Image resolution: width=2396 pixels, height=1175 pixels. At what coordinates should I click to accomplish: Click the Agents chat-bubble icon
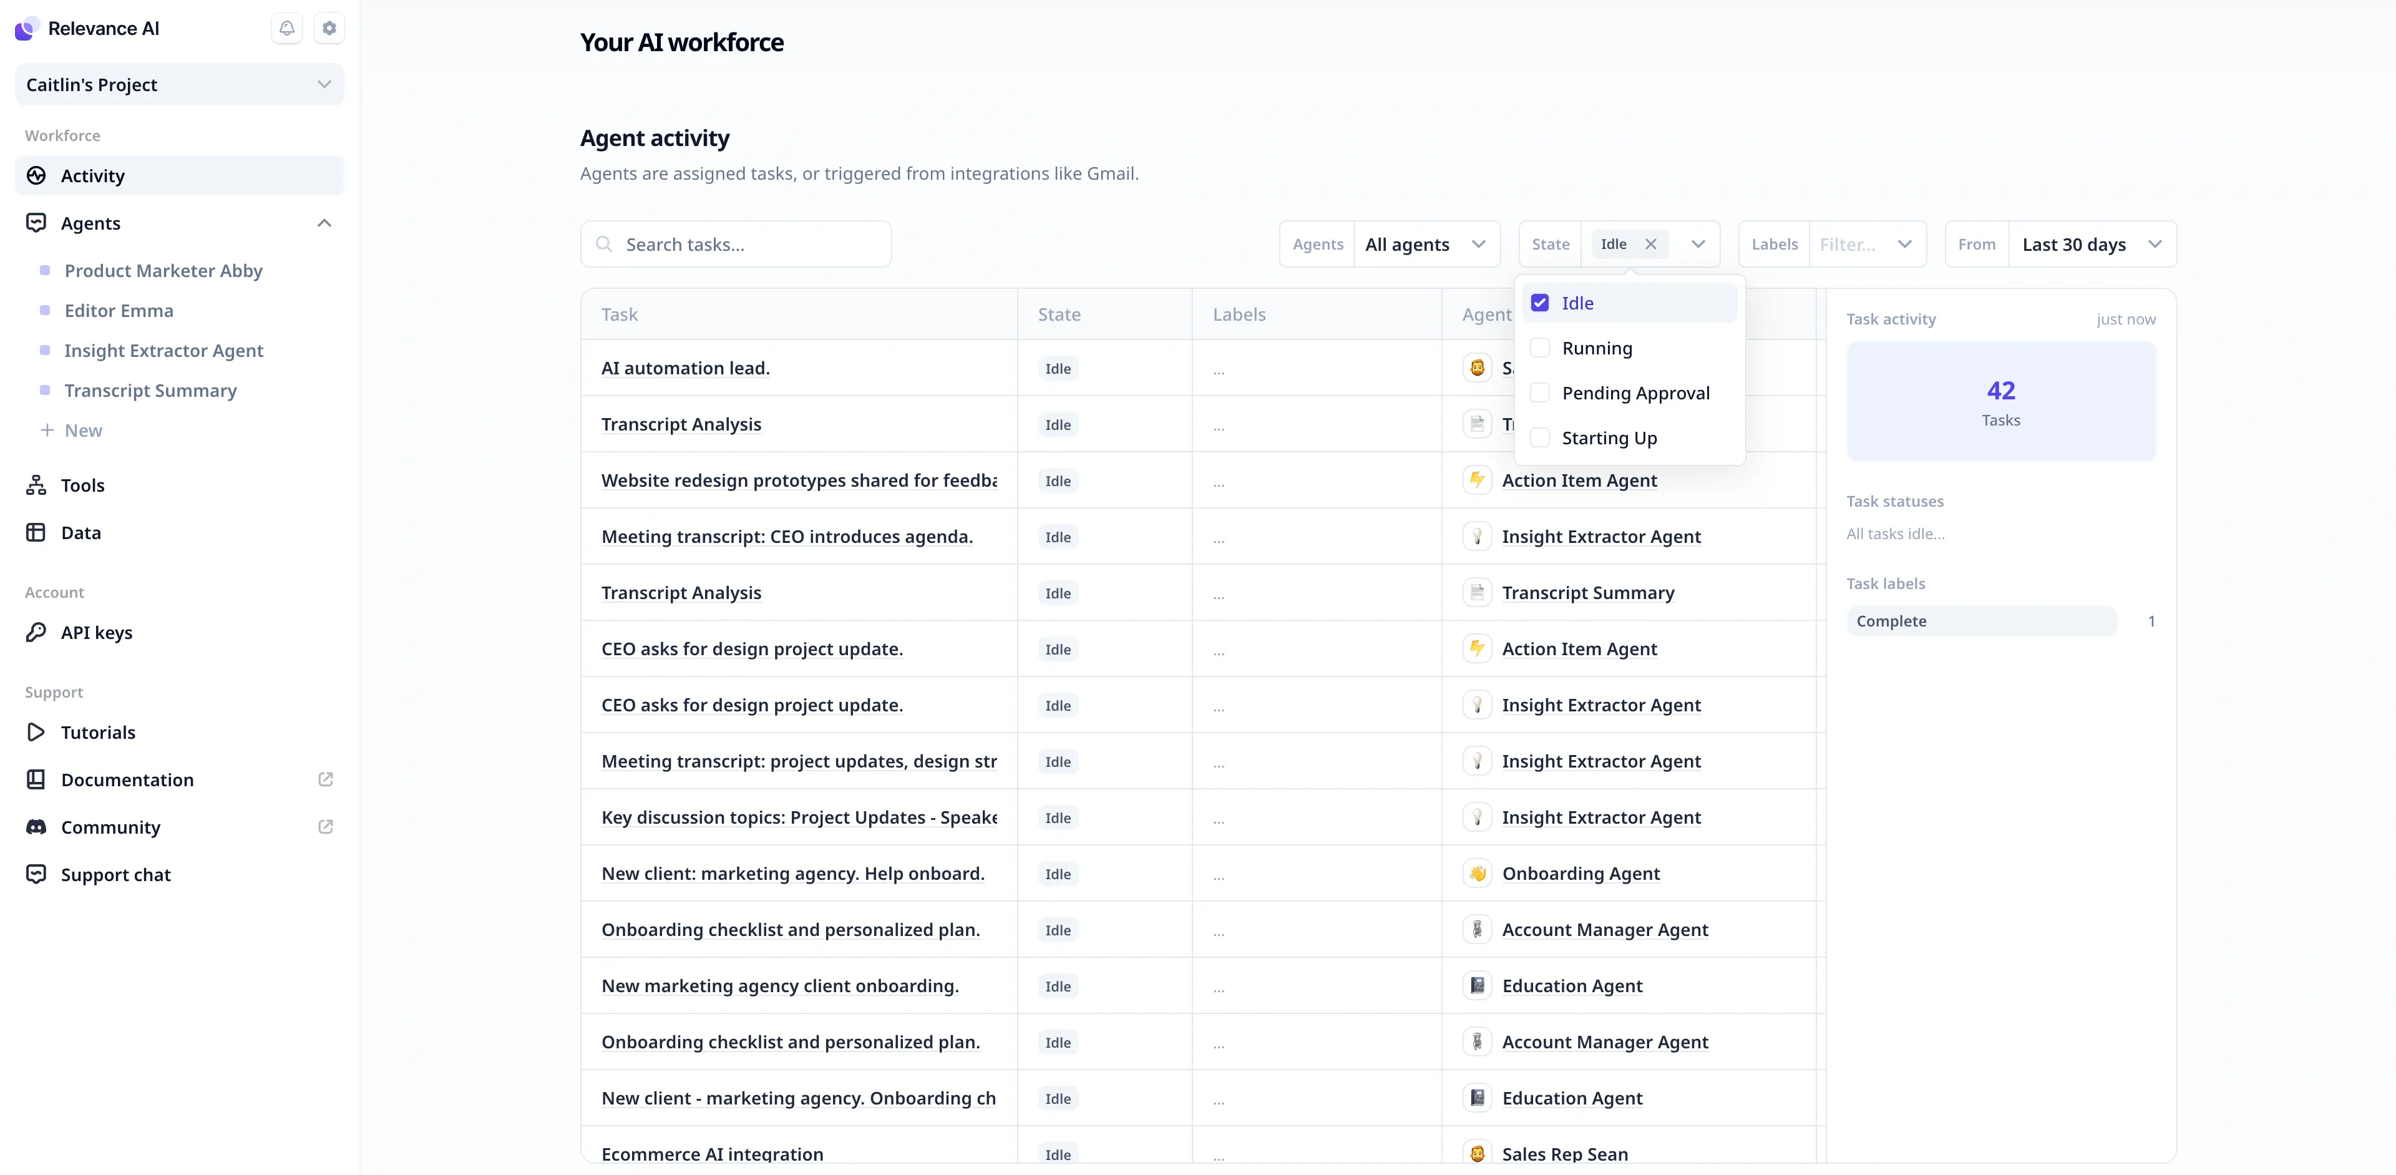36,222
